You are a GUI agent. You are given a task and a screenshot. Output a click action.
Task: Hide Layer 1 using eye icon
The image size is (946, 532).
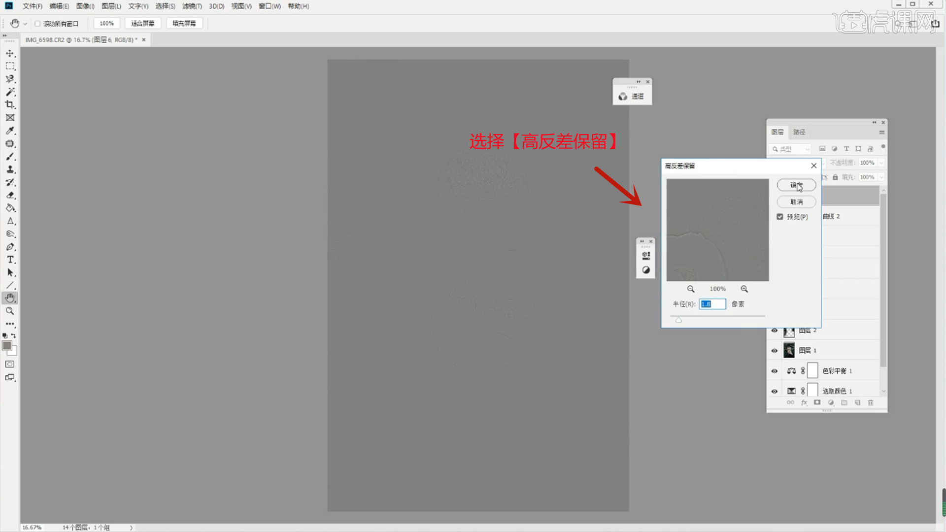pyautogui.click(x=775, y=351)
